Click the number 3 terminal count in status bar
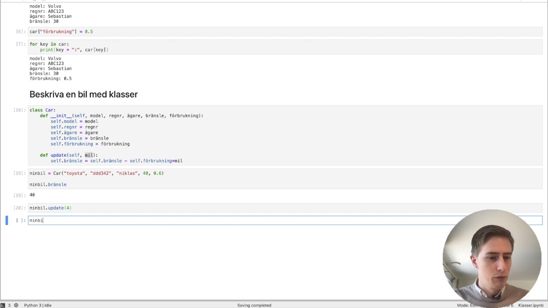The height and width of the screenshot is (308, 548). pyautogui.click(x=9, y=305)
